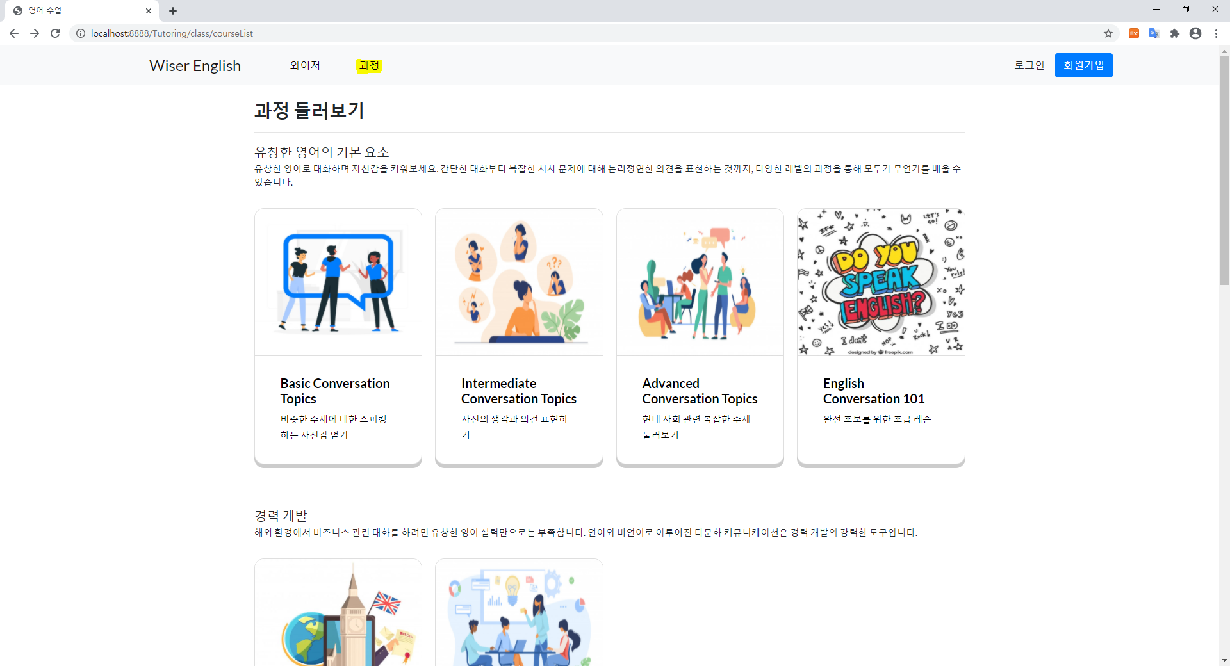Go back to the previous page
1230x666 pixels.
(14, 33)
